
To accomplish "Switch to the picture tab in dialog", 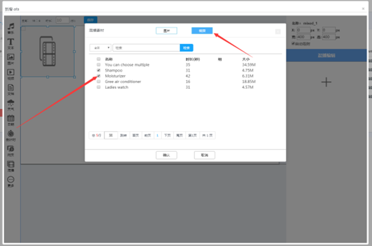I will tap(166, 31).
